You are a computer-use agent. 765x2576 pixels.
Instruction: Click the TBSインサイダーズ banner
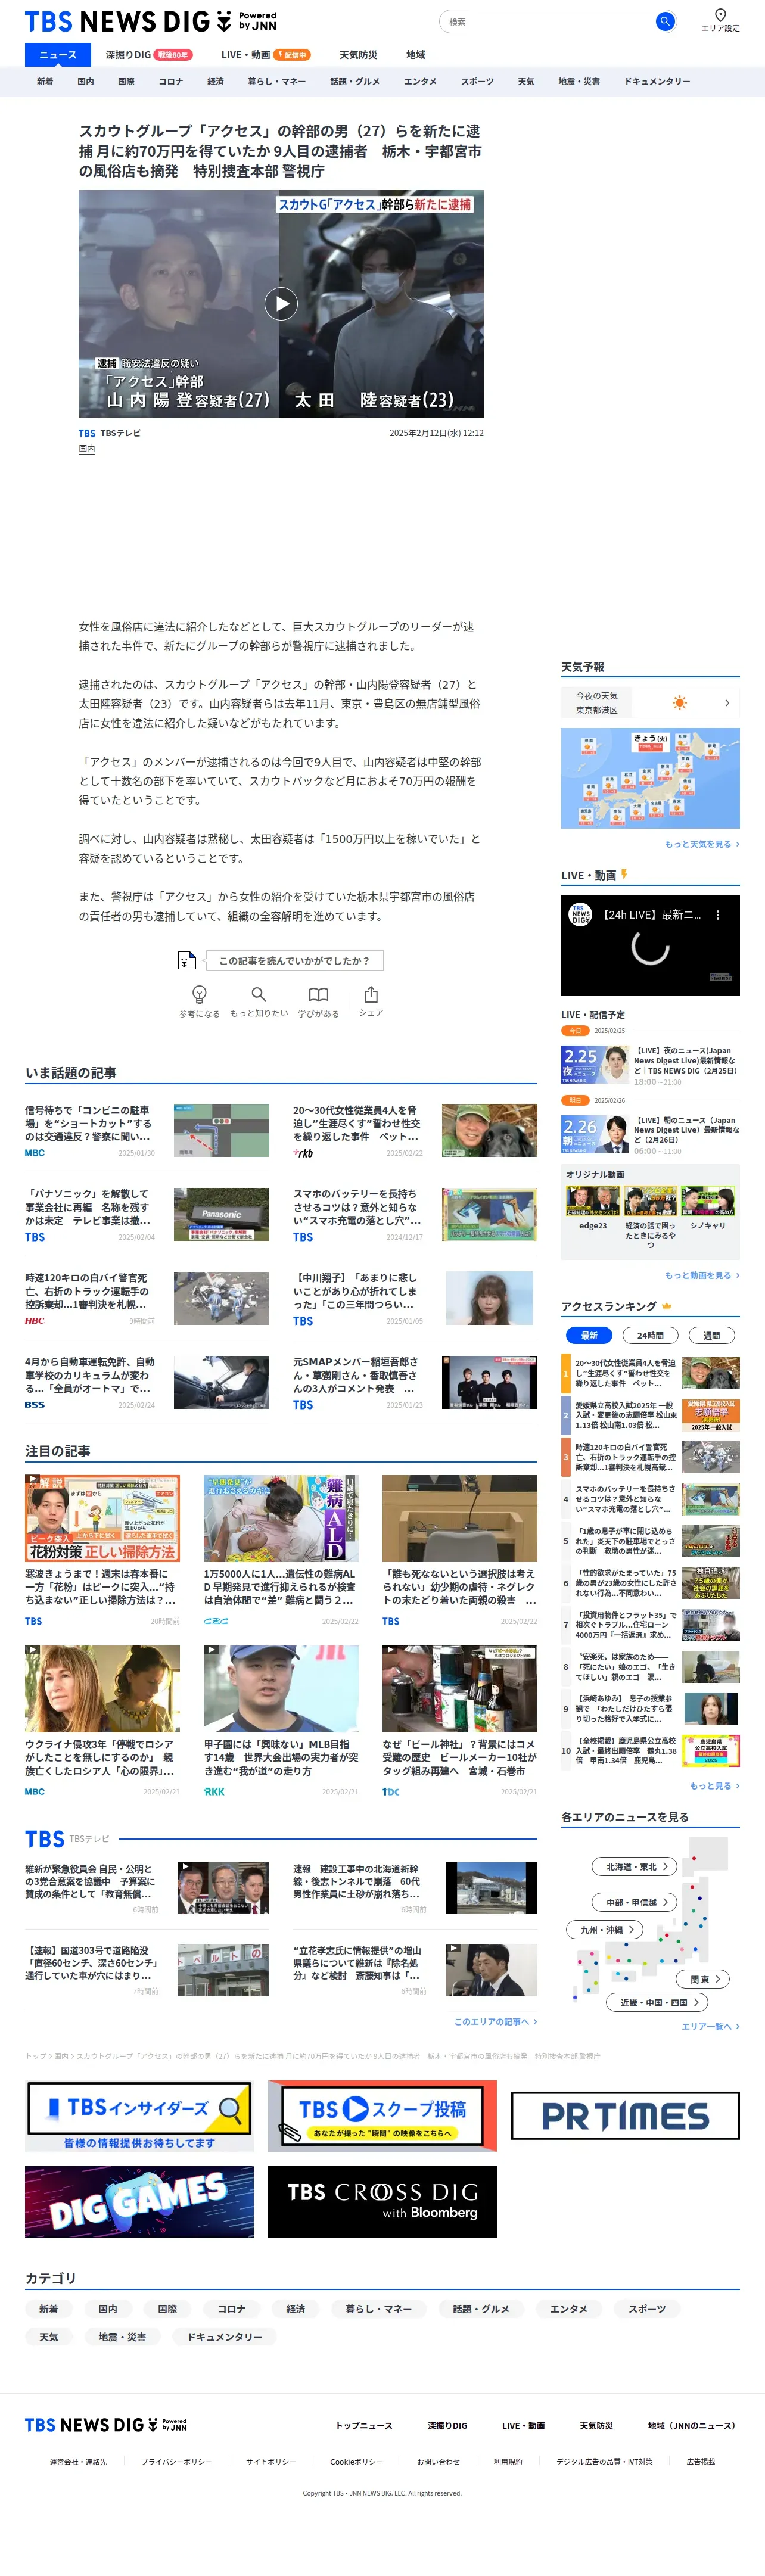pos(139,2115)
